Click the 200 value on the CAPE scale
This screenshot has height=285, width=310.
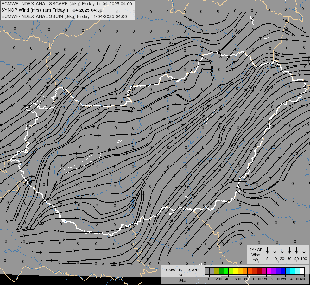(x=219, y=279)
